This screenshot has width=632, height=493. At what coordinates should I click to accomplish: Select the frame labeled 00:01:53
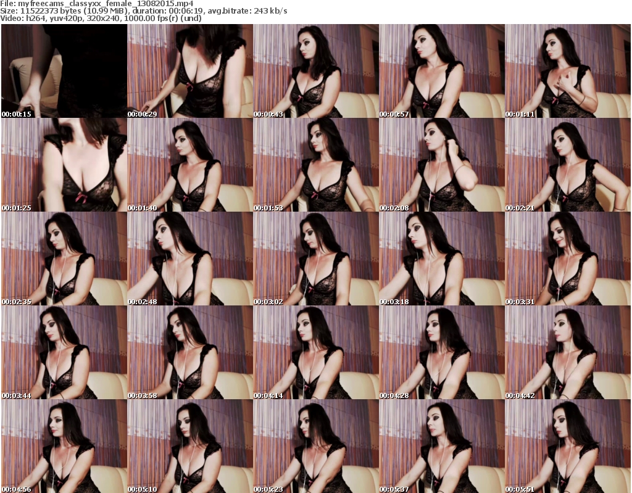315,165
